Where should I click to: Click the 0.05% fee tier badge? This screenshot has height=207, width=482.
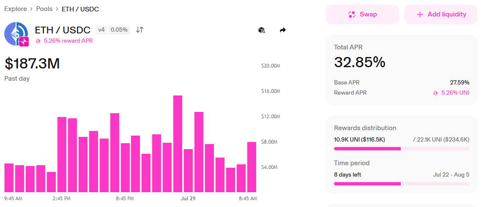pyautogui.click(x=119, y=30)
